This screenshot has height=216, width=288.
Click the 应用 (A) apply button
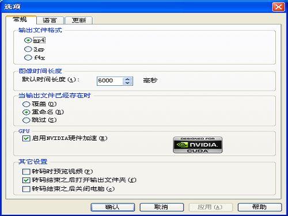click(x=211, y=207)
